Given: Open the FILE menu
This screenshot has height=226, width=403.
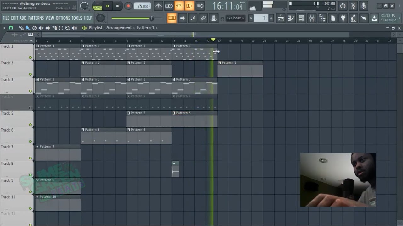Looking at the screenshot, I should pyautogui.click(x=6, y=18).
